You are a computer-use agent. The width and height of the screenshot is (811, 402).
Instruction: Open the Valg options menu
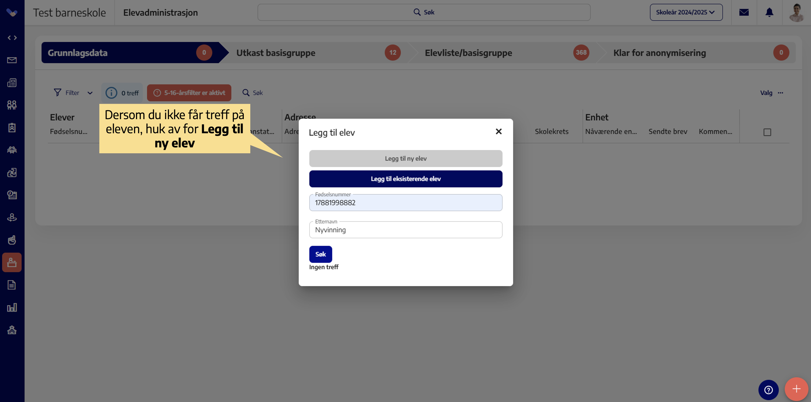pos(771,93)
